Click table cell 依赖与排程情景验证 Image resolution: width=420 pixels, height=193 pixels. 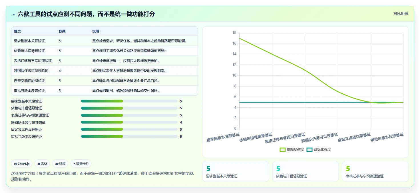point(29,51)
